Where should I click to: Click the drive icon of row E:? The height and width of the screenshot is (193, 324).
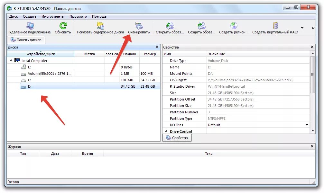pos(23,67)
